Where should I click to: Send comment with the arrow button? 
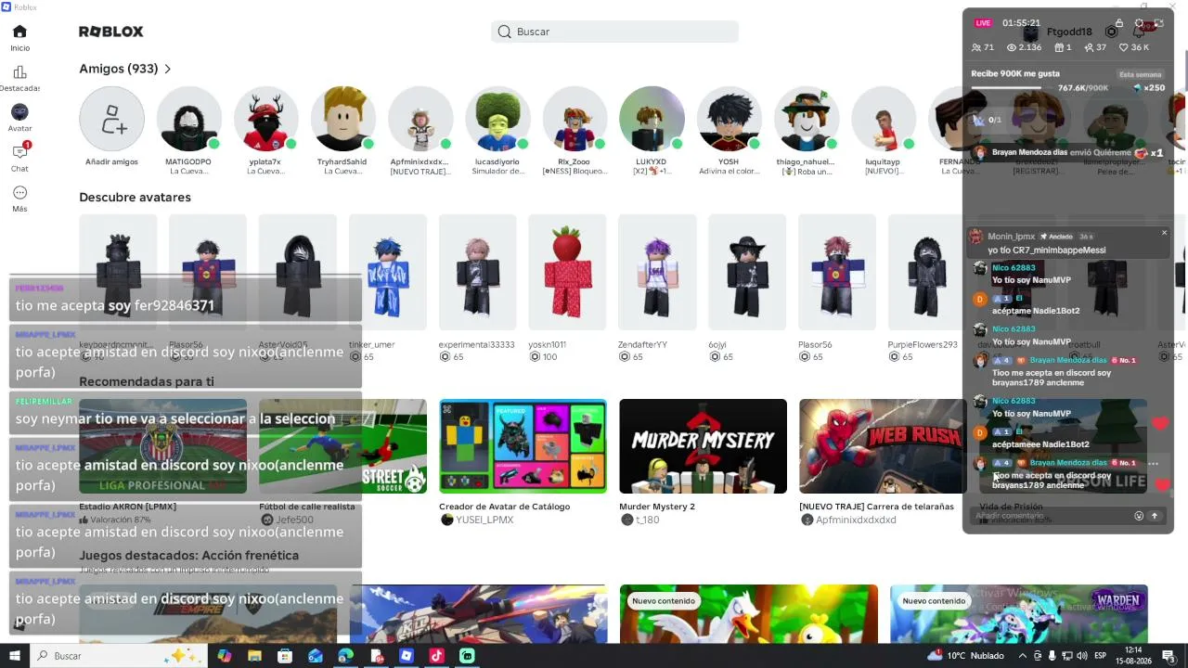[x=1155, y=516]
